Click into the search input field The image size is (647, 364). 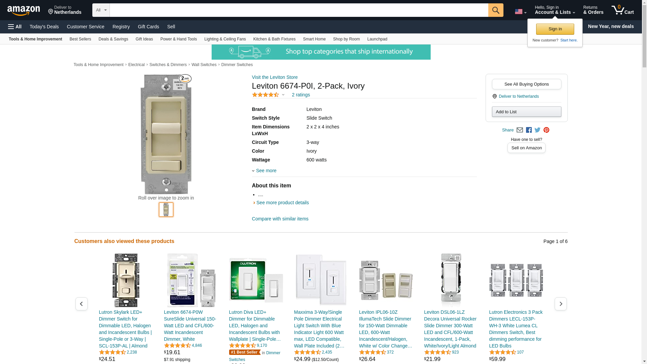(299, 10)
